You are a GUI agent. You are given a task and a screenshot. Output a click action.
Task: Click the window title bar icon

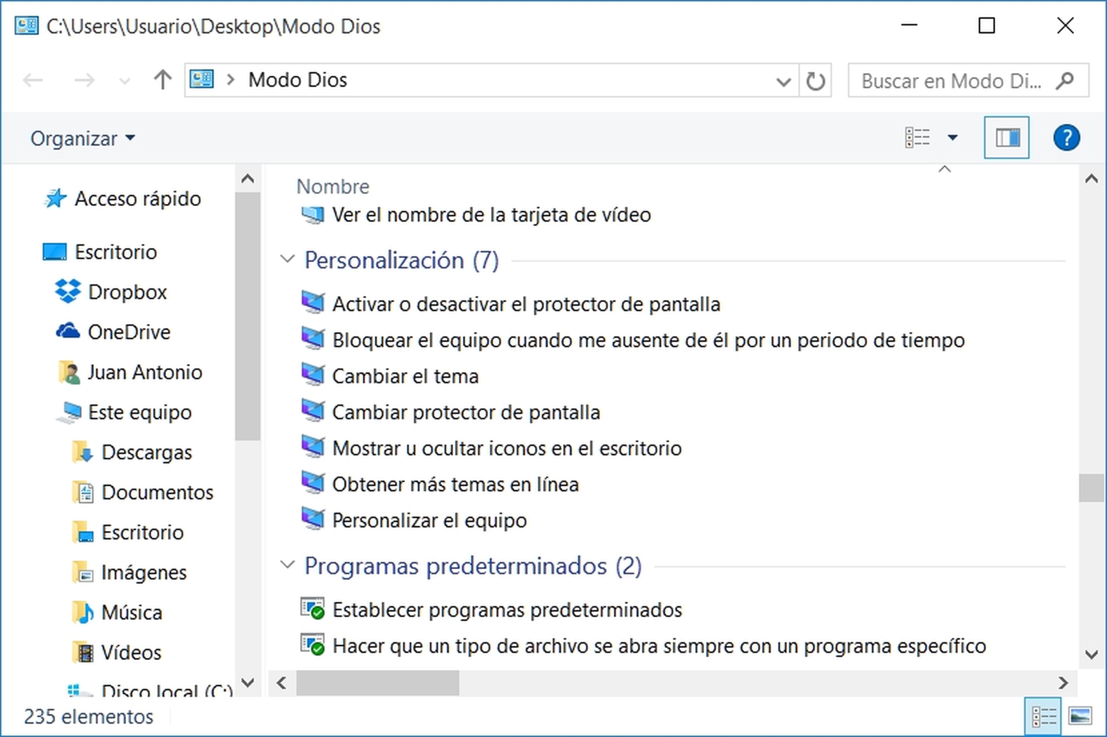pos(26,25)
